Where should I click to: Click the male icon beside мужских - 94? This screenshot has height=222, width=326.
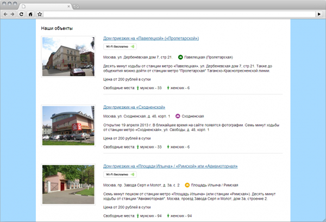tap(137, 216)
